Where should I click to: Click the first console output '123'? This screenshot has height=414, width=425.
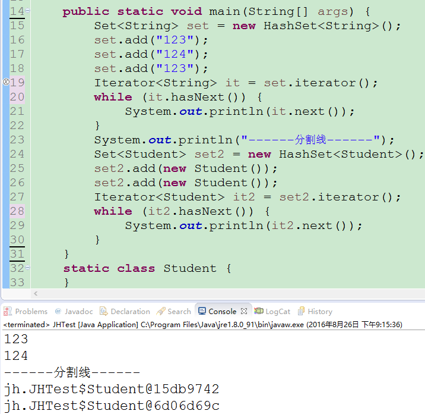point(16,339)
